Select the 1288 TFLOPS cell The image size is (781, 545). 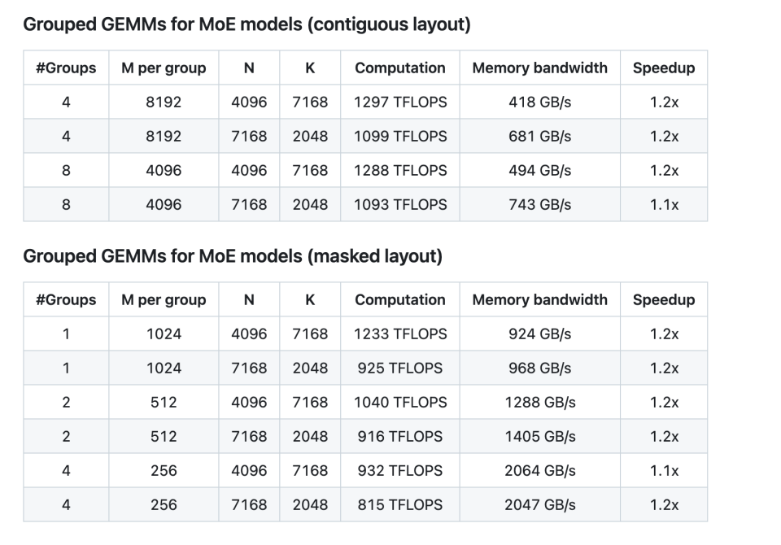point(399,171)
